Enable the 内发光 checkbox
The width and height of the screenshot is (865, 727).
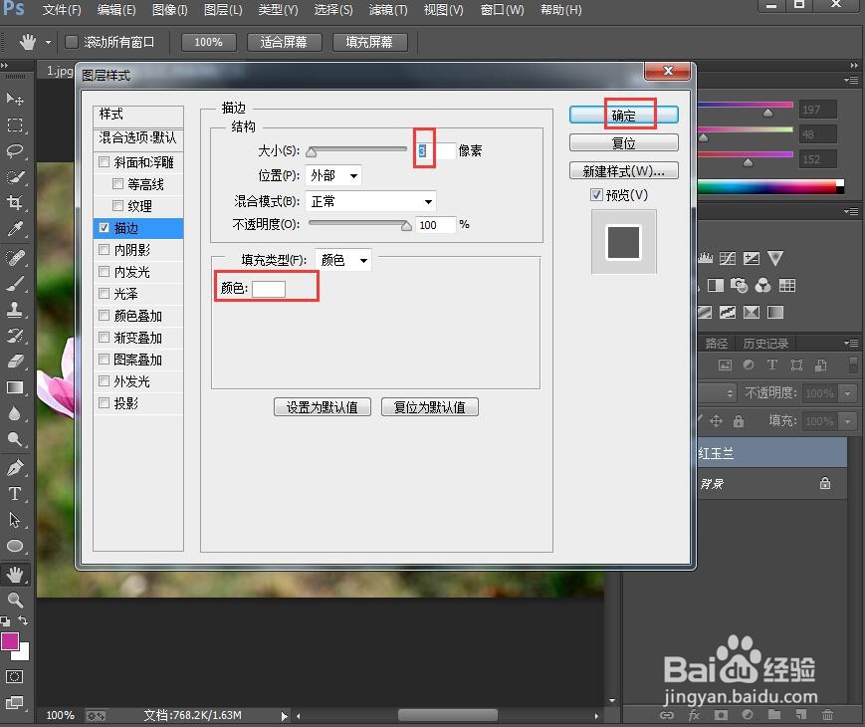104,272
